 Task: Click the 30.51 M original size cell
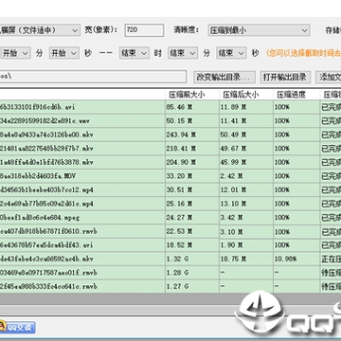tap(192, 190)
